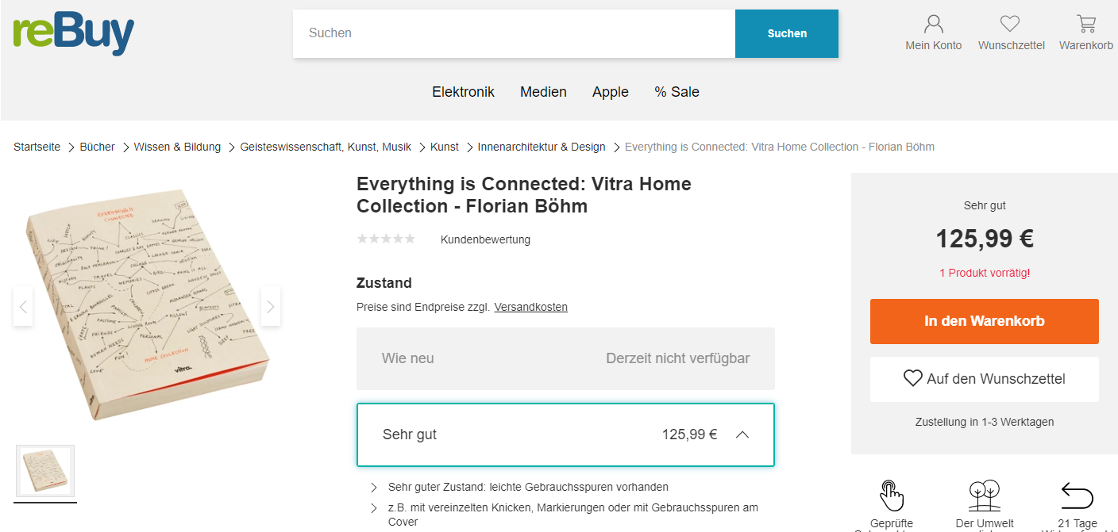The width and height of the screenshot is (1118, 532).
Task: Click the Suchen search input field
Action: point(514,33)
